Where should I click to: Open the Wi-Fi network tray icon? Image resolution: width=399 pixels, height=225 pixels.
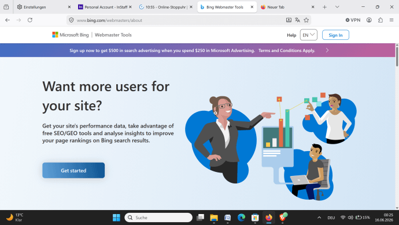(x=343, y=217)
